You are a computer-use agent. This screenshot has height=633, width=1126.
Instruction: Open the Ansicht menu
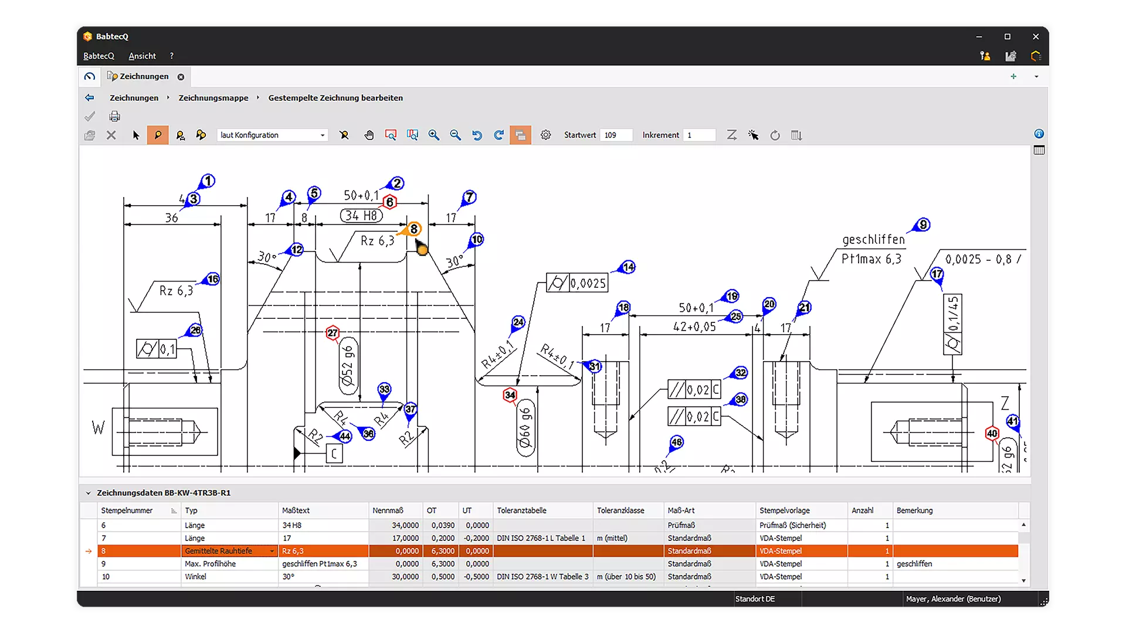142,56
